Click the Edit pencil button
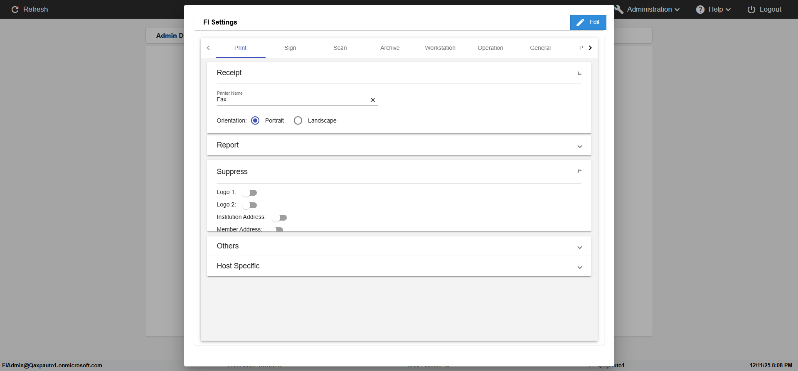The width and height of the screenshot is (798, 371). (x=588, y=22)
